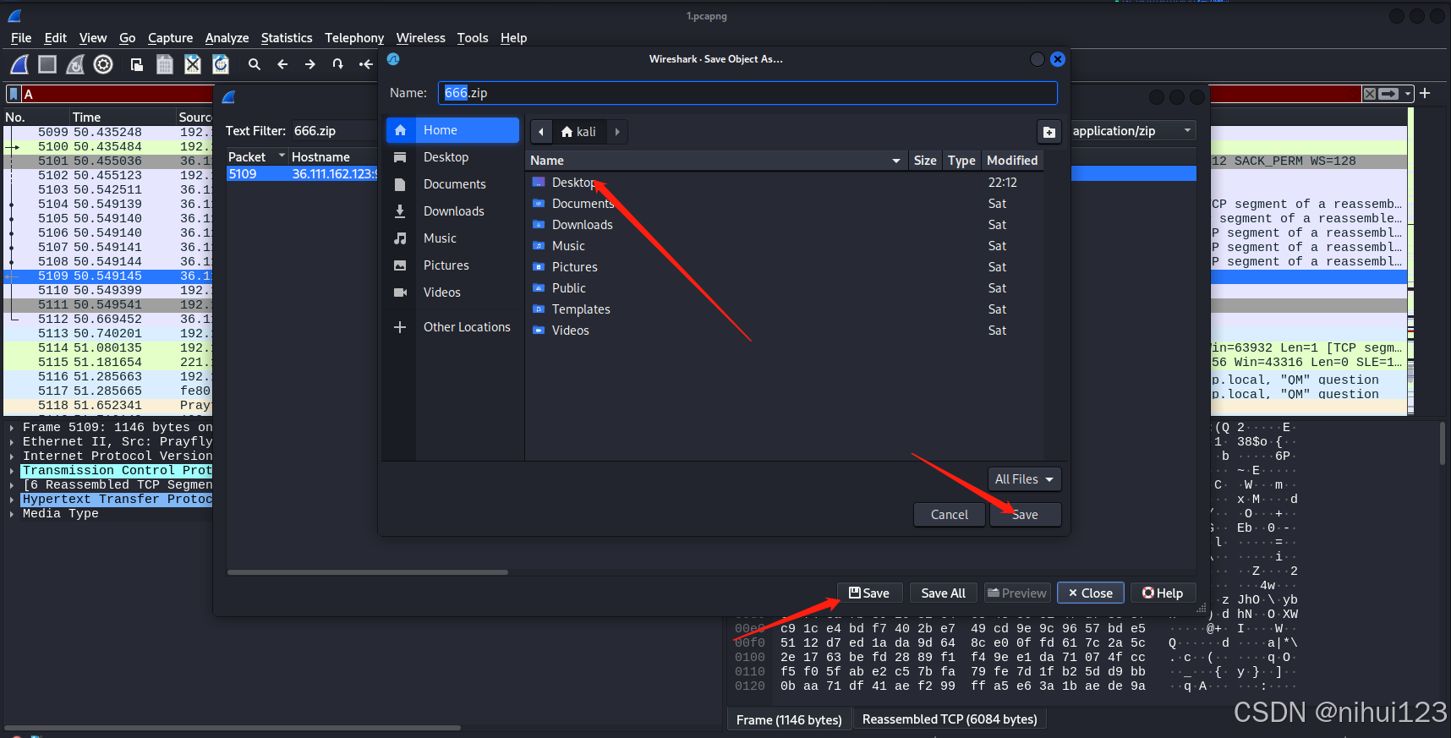
Task: Click Cancel in the file chooser dialog
Action: click(x=950, y=515)
